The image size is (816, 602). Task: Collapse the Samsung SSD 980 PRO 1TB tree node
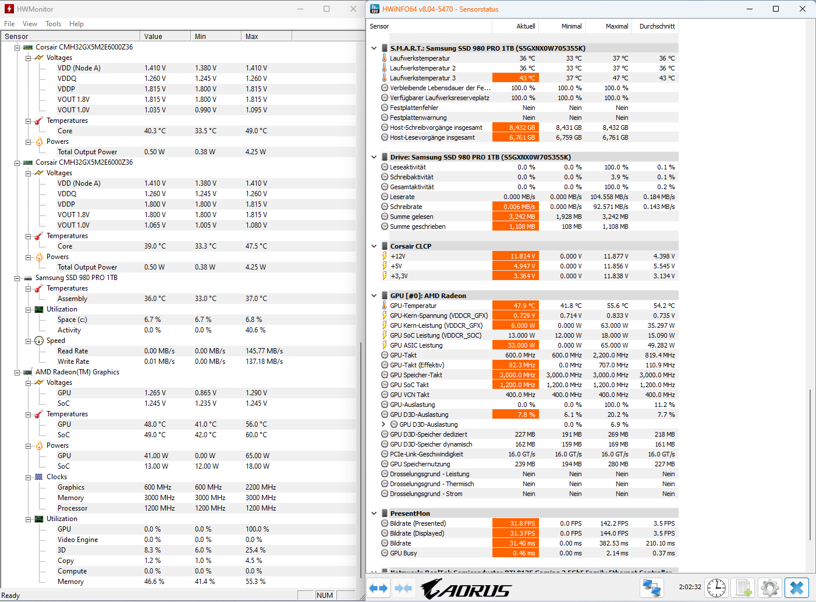[17, 278]
